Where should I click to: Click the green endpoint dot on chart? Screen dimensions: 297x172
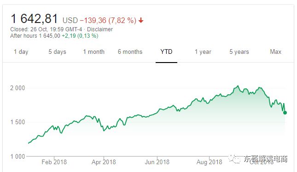click(x=285, y=113)
